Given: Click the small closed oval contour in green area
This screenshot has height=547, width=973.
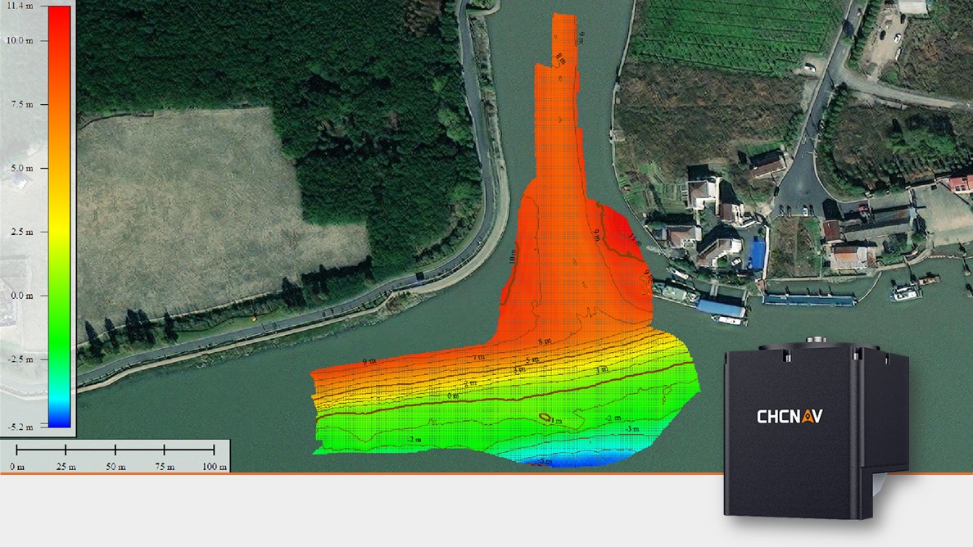Looking at the screenshot, I should 545,418.
